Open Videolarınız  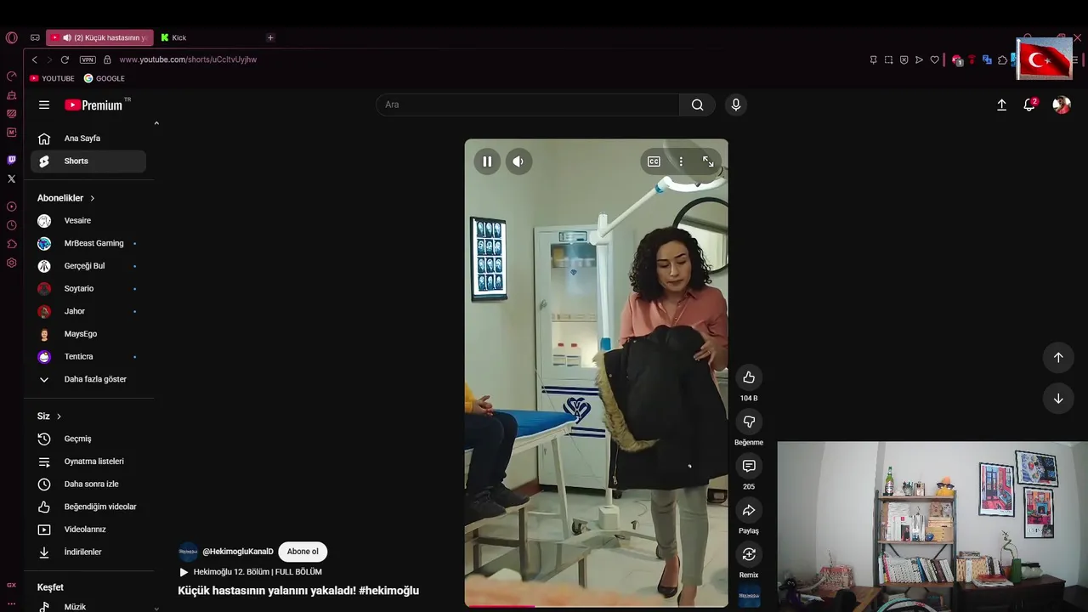coord(88,530)
